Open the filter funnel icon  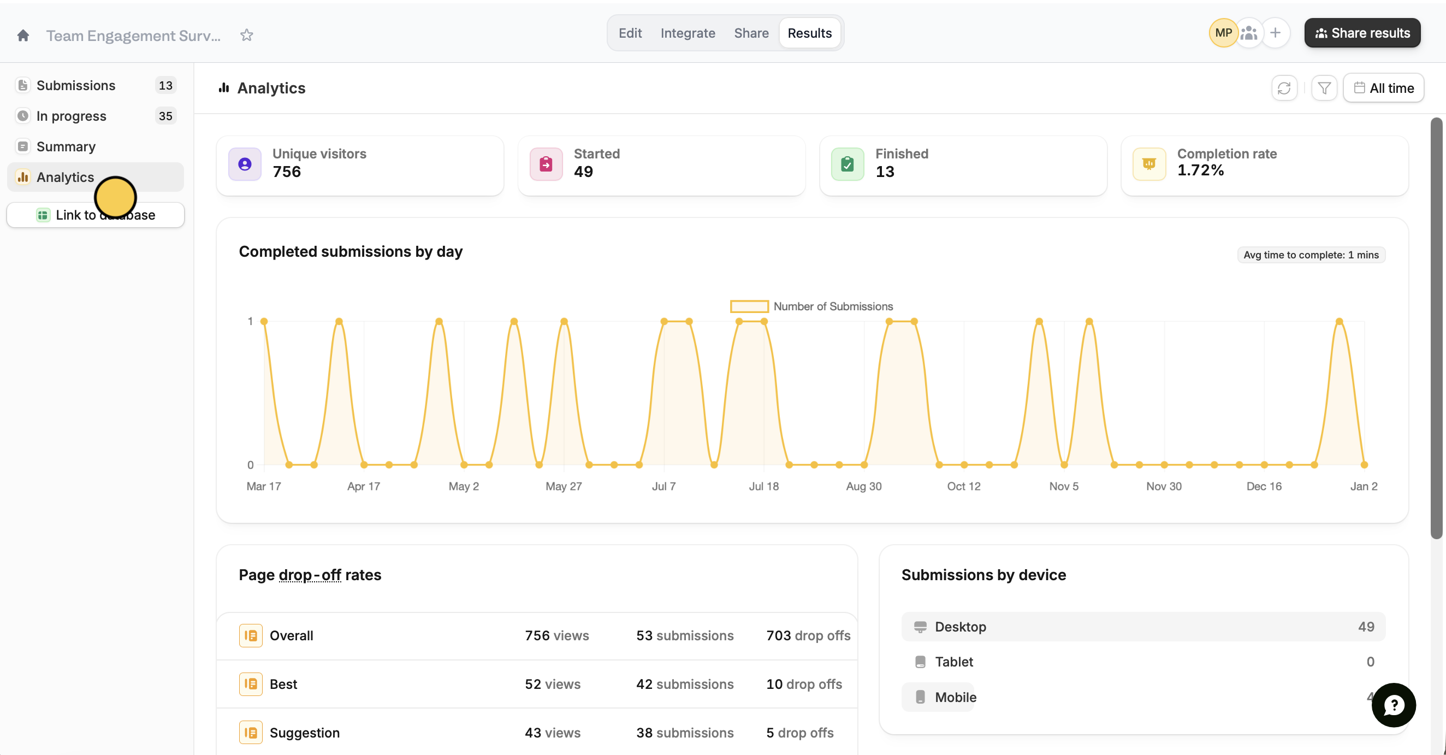click(1324, 88)
